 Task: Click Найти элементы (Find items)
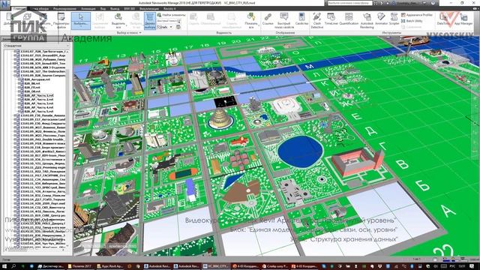point(171,15)
